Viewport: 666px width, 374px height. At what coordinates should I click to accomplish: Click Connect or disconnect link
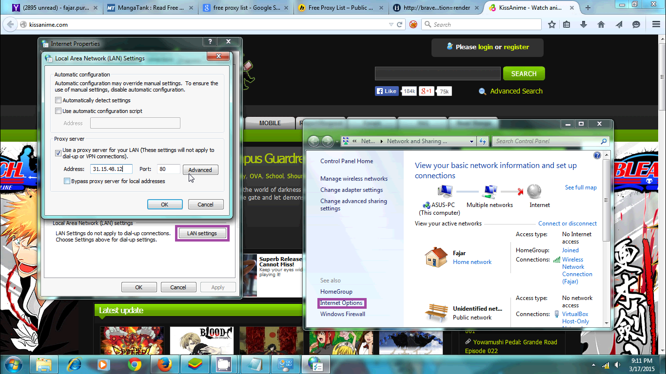[x=568, y=224]
